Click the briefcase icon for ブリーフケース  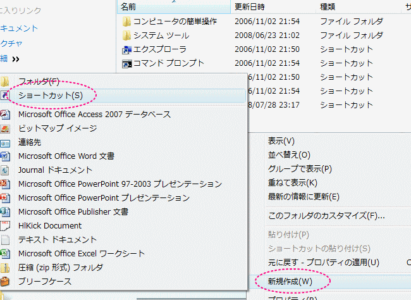pos(5,281)
